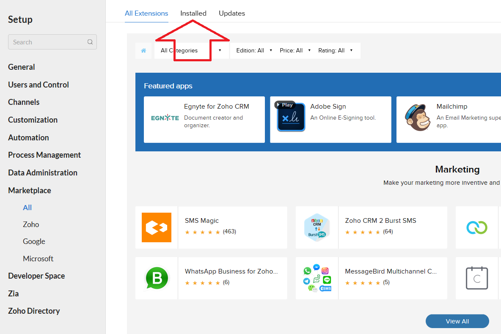Click the Zoho CRM 2 Burst SMS logo
Screen dimensions: 501x334
(x=317, y=227)
